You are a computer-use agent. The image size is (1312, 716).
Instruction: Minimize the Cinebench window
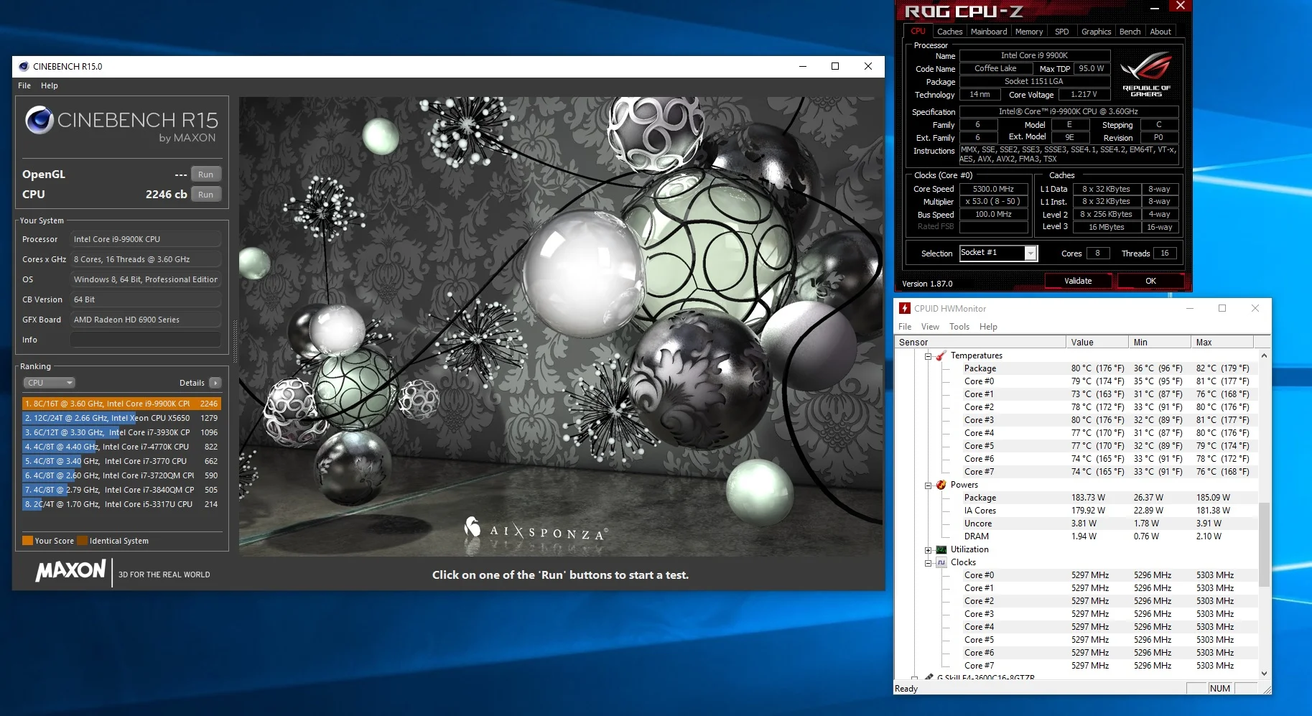coord(803,66)
